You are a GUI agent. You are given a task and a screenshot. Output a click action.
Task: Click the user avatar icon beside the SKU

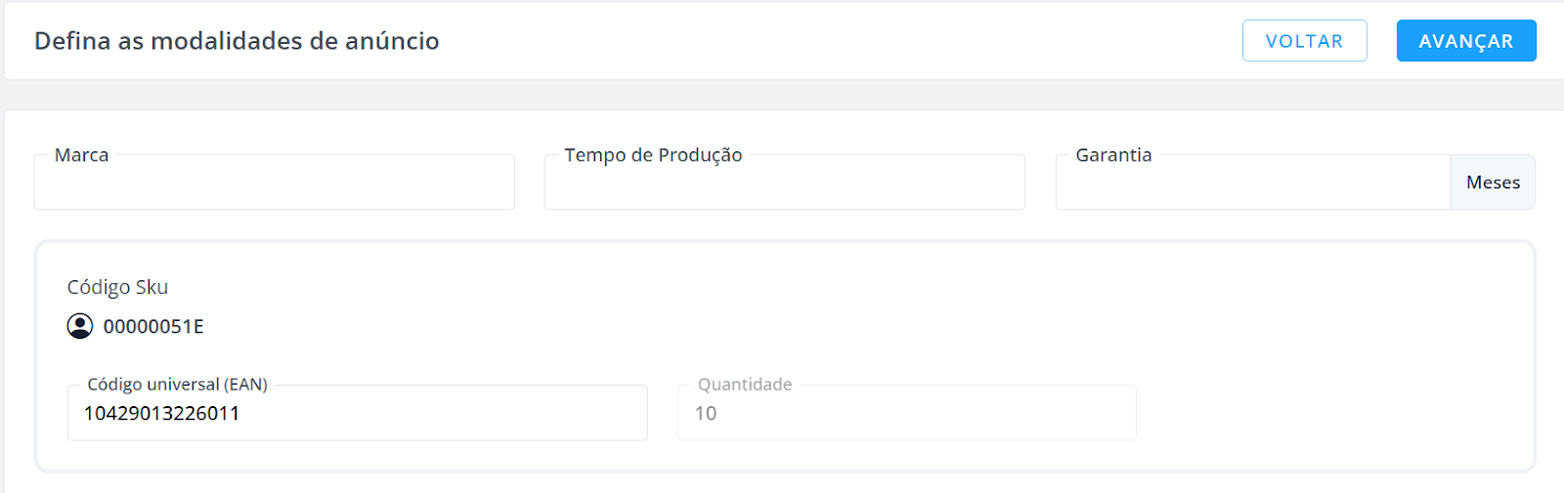80,326
